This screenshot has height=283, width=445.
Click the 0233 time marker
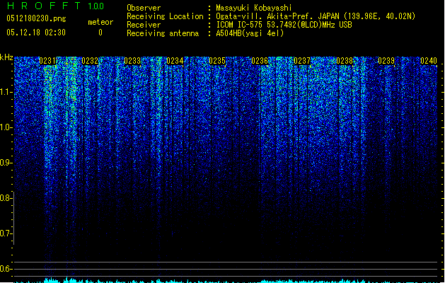(x=132, y=61)
